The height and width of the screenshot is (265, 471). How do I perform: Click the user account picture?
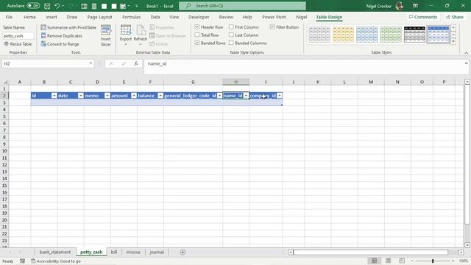pyautogui.click(x=399, y=6)
